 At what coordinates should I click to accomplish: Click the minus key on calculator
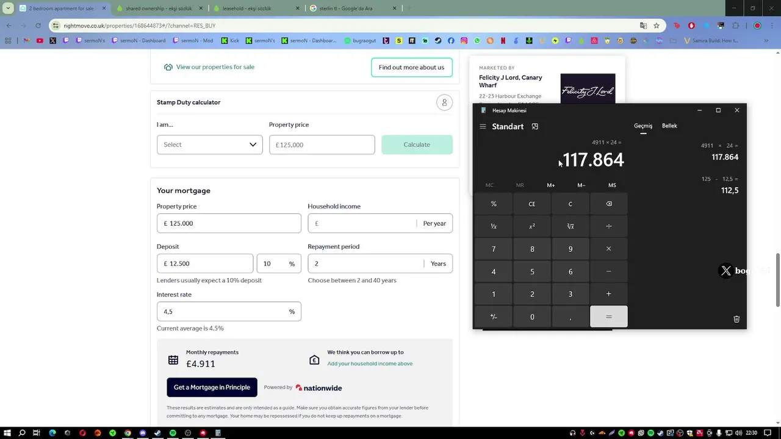point(609,271)
